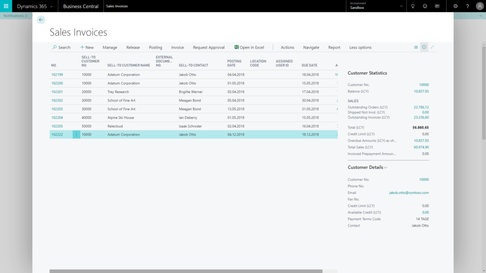Click the lightbulb tell-me icon
The height and width of the screenshot is (273, 486).
pyautogui.click(x=413, y=6)
